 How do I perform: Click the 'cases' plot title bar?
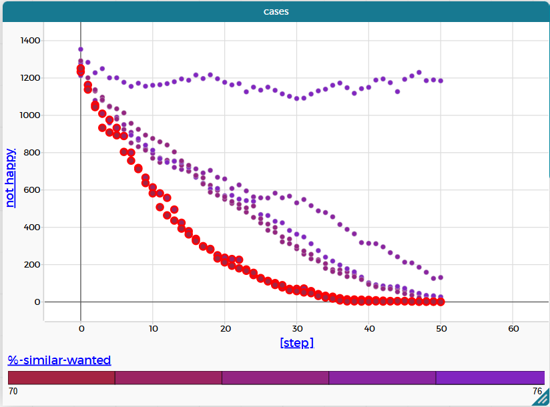pyautogui.click(x=275, y=11)
